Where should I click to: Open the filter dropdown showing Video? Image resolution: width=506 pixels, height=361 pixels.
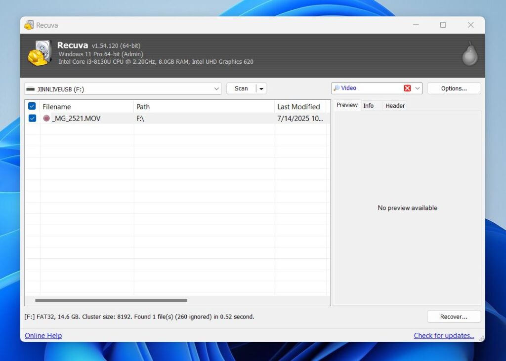pyautogui.click(x=418, y=87)
